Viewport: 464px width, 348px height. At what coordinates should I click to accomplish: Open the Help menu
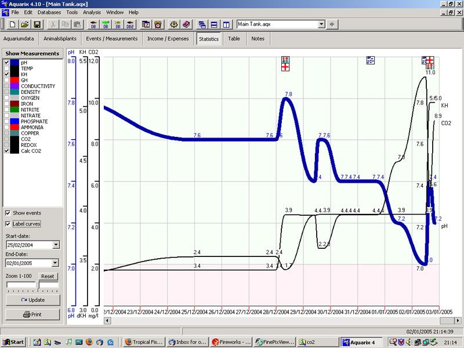click(133, 12)
